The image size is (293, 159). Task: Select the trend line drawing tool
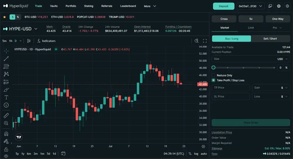coord(6,59)
